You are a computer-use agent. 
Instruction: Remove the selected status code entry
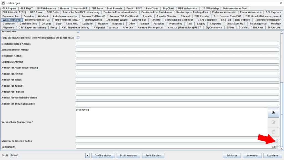[273, 132]
